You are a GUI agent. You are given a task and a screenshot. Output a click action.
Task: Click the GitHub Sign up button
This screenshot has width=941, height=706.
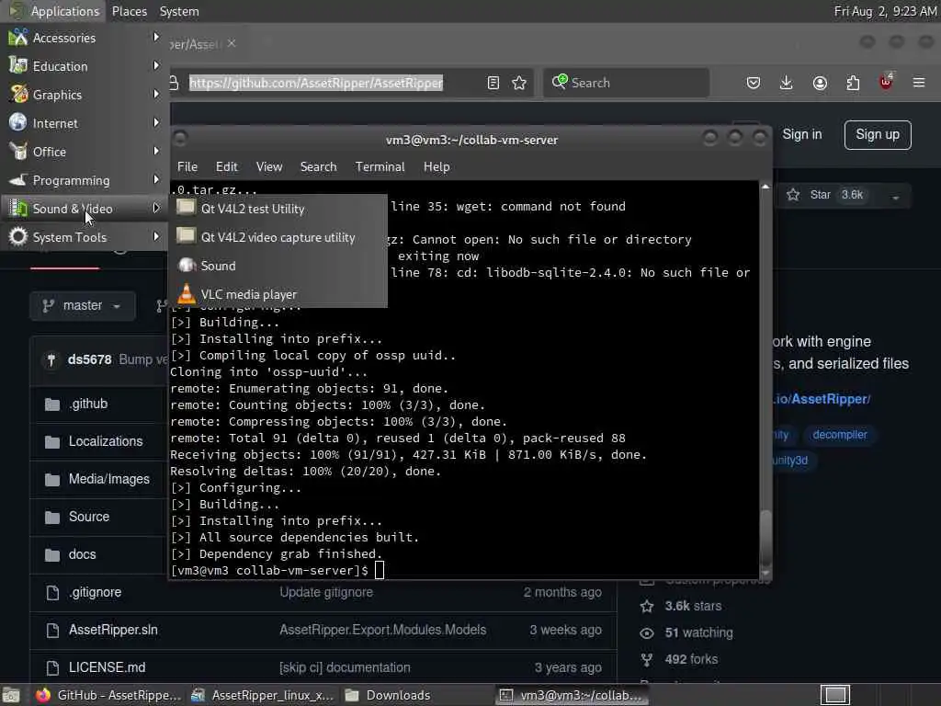[878, 134]
